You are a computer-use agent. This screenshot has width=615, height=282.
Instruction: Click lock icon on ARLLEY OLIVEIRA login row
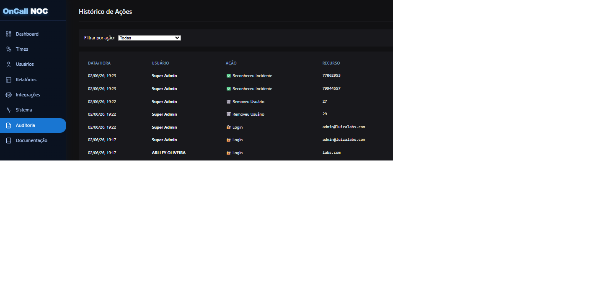[229, 153]
